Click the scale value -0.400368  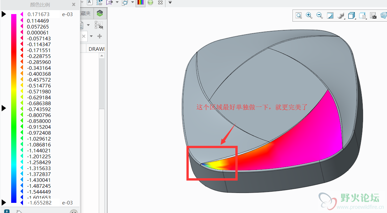[39, 74]
